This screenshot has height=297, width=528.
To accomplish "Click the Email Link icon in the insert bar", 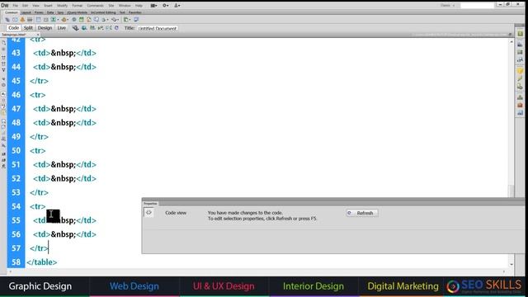I will [15, 20].
